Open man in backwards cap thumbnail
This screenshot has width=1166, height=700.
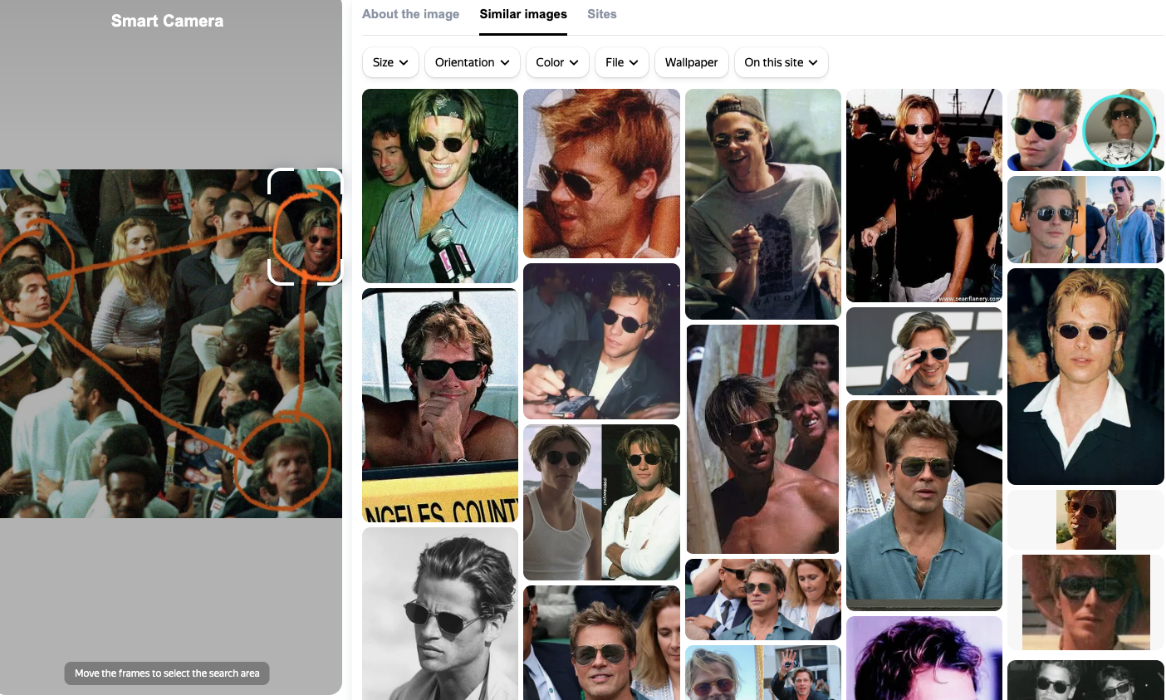(763, 204)
